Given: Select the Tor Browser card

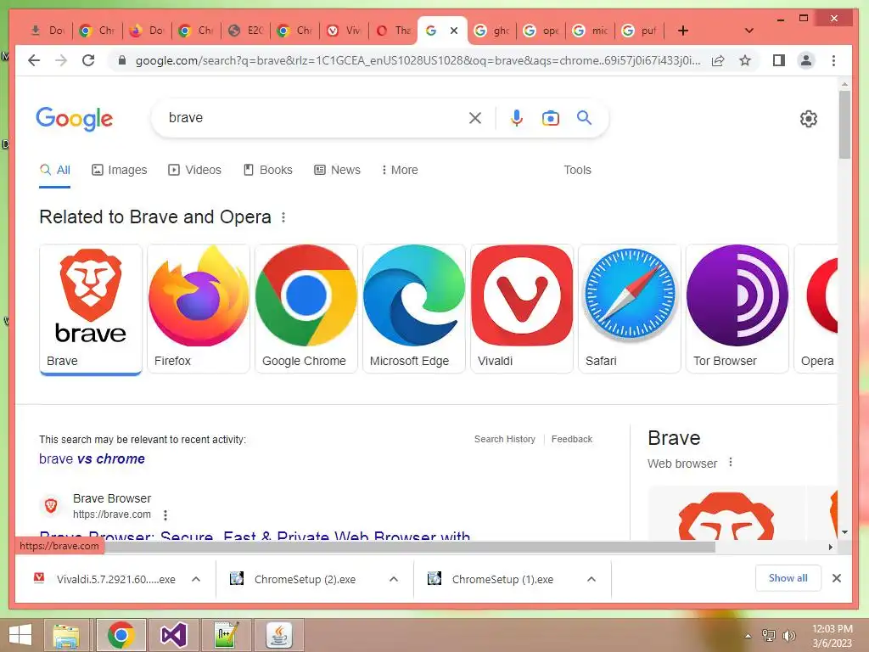Looking at the screenshot, I should [x=737, y=309].
